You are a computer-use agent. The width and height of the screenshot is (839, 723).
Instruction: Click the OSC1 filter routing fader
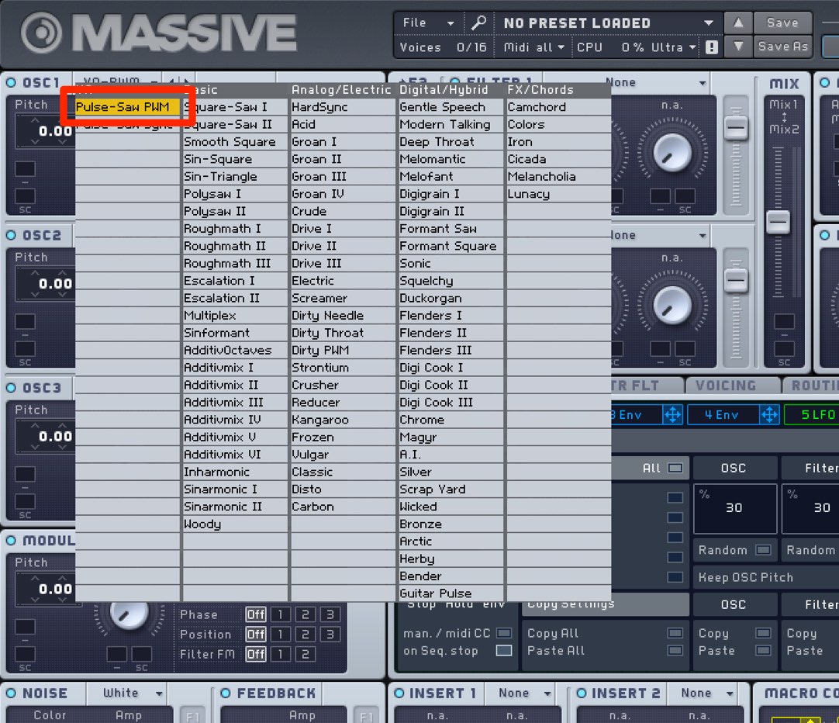(736, 127)
